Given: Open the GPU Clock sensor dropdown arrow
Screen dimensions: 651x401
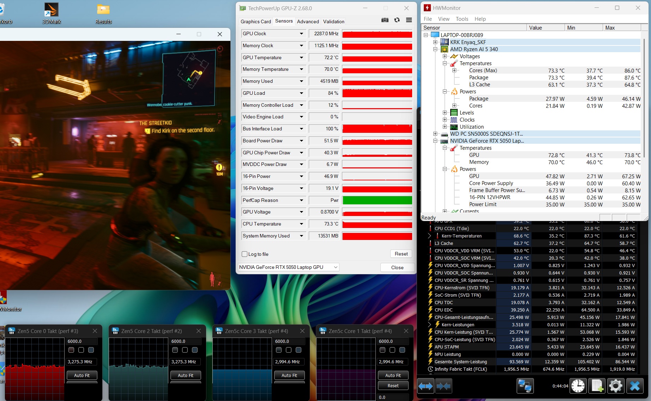Looking at the screenshot, I should (301, 34).
